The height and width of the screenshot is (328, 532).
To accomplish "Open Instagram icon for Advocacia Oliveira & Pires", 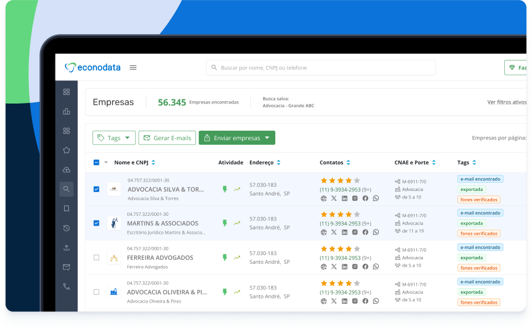I will (x=355, y=301).
